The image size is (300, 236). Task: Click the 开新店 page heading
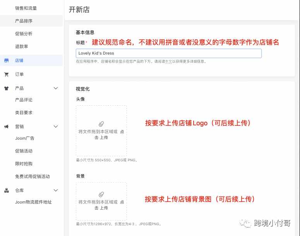click(x=79, y=10)
